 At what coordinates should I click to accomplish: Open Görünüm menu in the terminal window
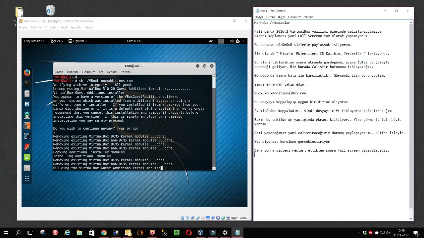coord(88,72)
